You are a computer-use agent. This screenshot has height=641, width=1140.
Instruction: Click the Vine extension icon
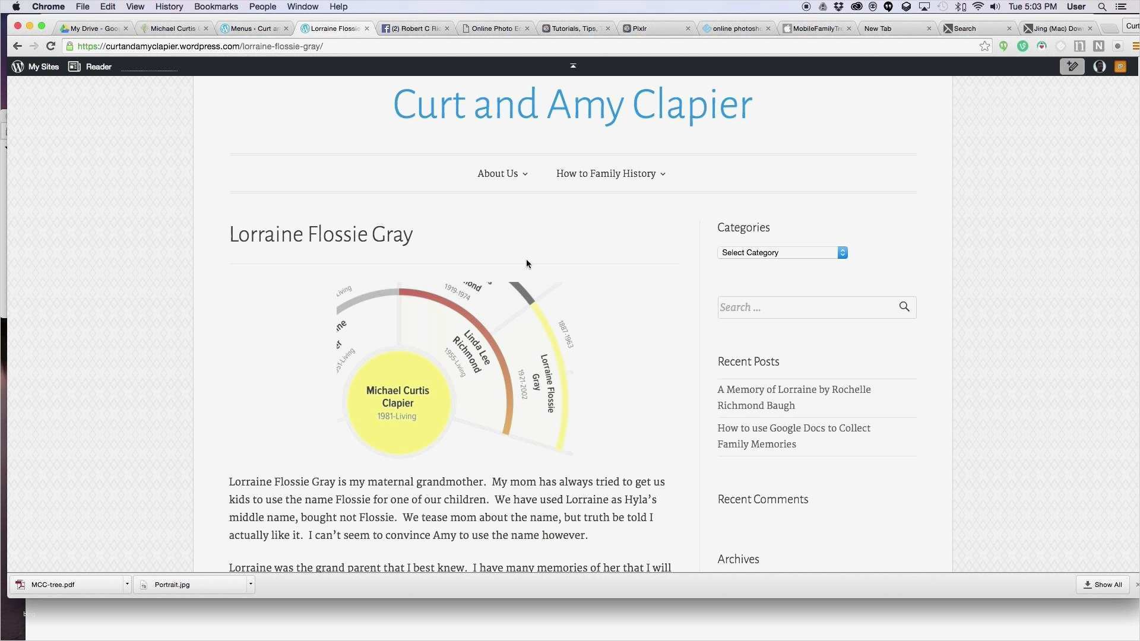click(1022, 46)
